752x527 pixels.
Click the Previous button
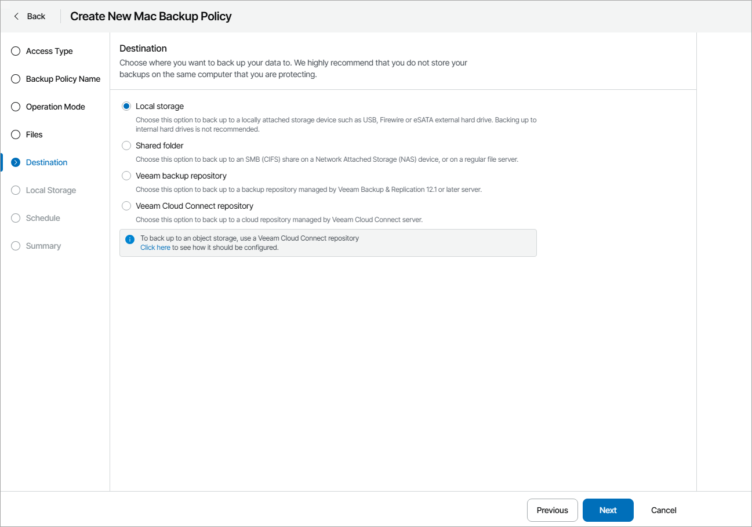pyautogui.click(x=552, y=510)
